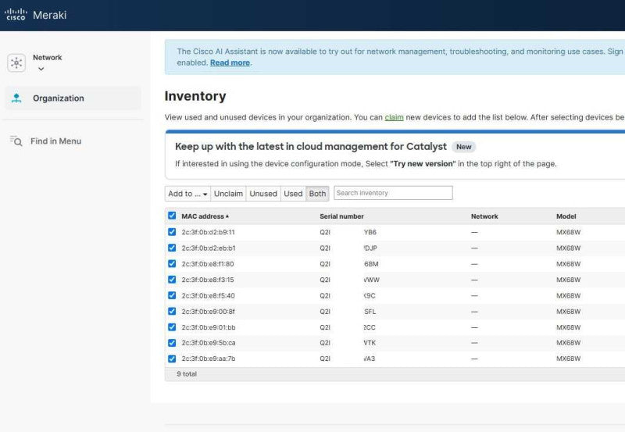625x432 pixels.
Task: Open the Add to... dropdown
Action: point(187,194)
